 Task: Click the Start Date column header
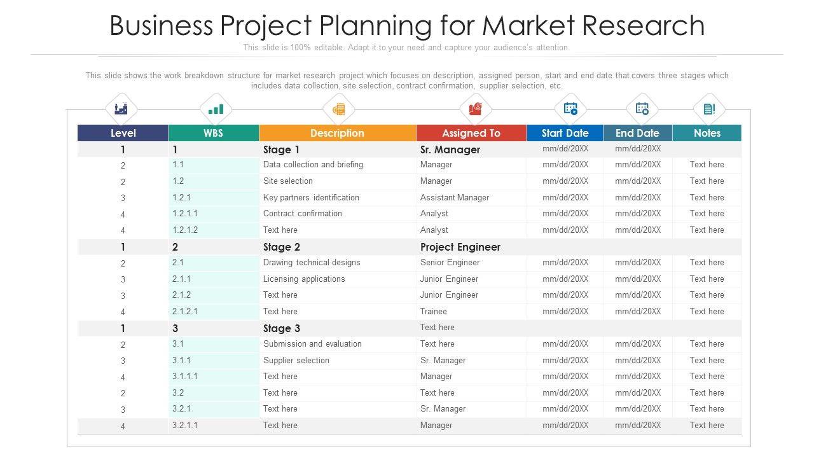(565, 133)
